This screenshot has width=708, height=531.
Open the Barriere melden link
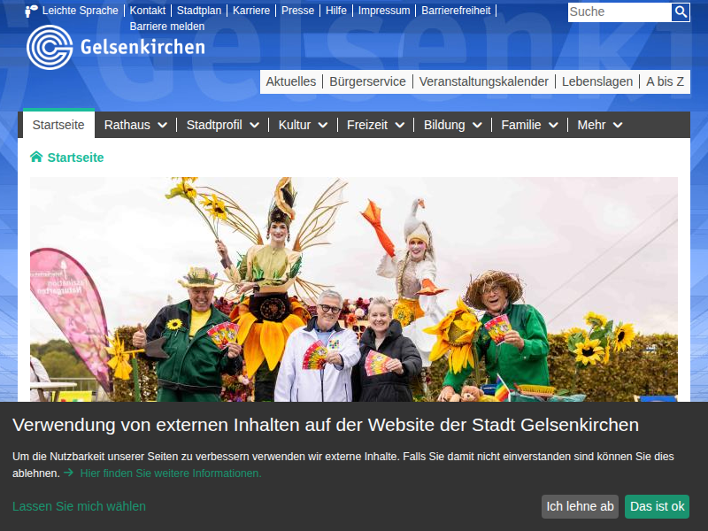pyautogui.click(x=167, y=27)
